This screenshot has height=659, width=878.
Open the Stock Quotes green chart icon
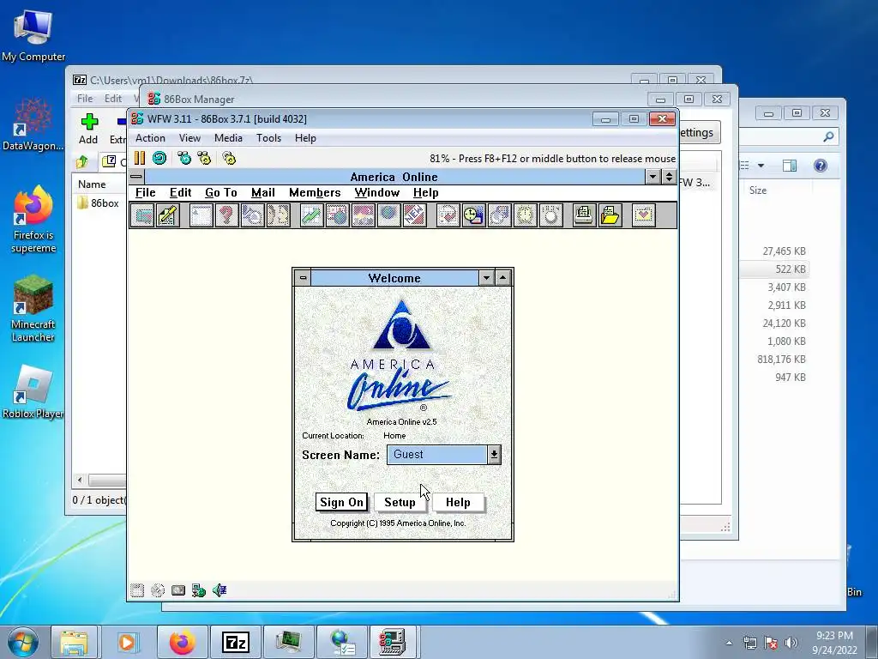coord(312,215)
